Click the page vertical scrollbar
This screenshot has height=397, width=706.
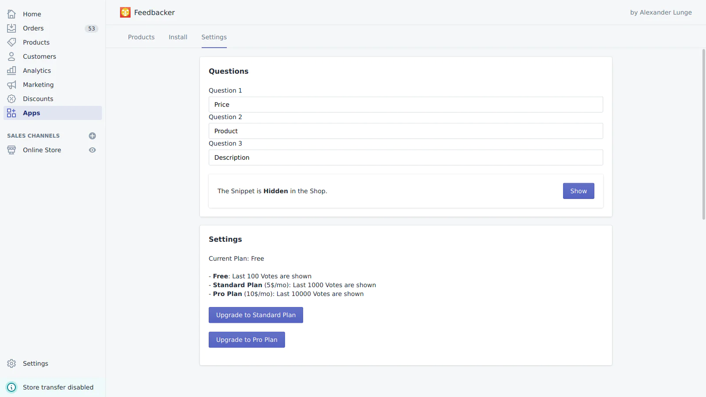point(704,134)
